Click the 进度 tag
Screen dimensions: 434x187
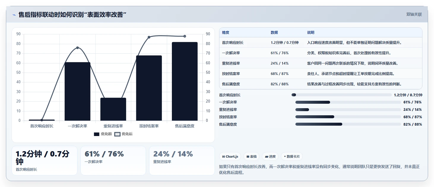pyautogui.click(x=270, y=156)
